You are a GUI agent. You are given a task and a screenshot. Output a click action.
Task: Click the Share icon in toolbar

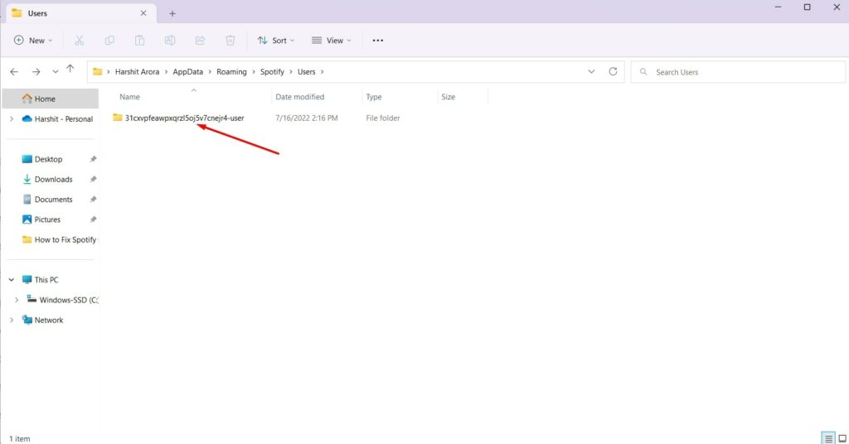click(200, 40)
